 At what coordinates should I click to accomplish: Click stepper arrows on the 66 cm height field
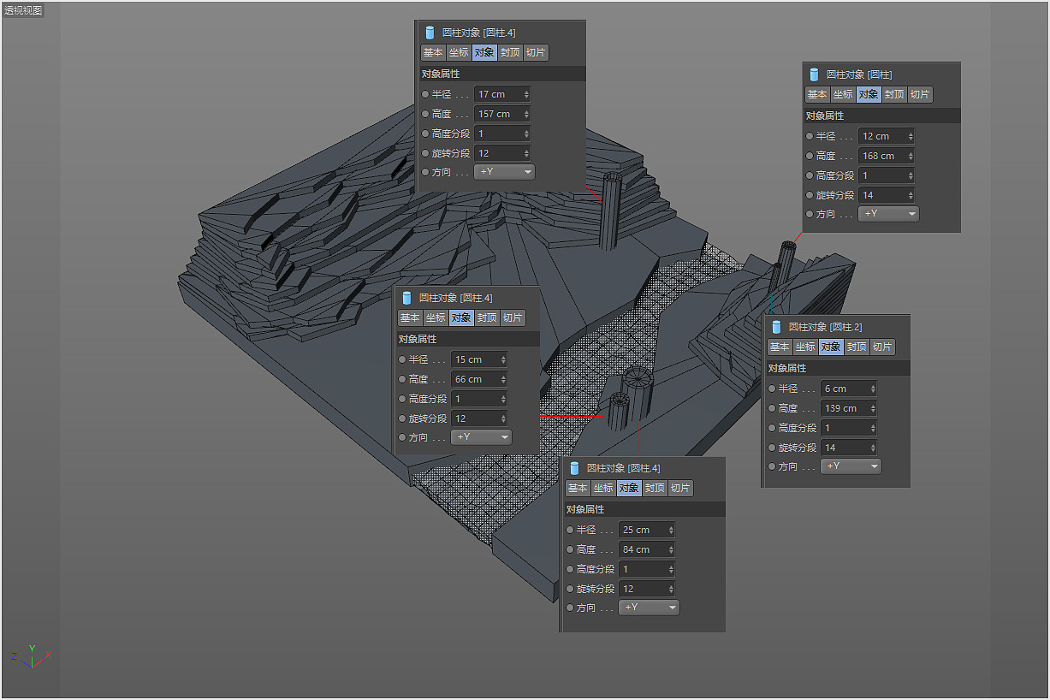point(503,379)
